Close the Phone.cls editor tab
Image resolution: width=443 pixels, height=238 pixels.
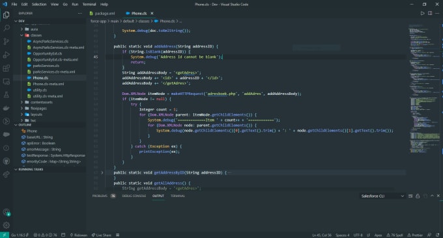(x=152, y=13)
